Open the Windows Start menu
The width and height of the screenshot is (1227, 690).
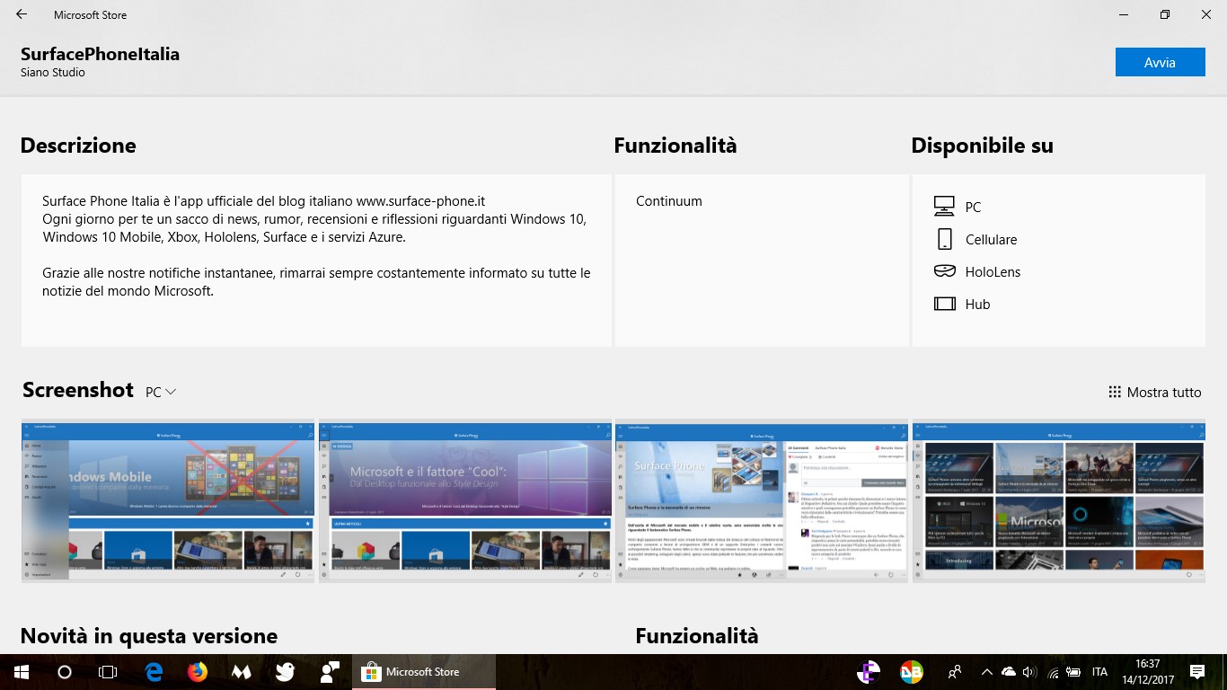click(x=21, y=672)
